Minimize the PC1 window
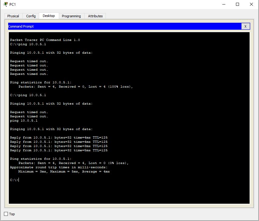Image resolution: width=259 pixels, height=221 pixels. (x=224, y=4)
